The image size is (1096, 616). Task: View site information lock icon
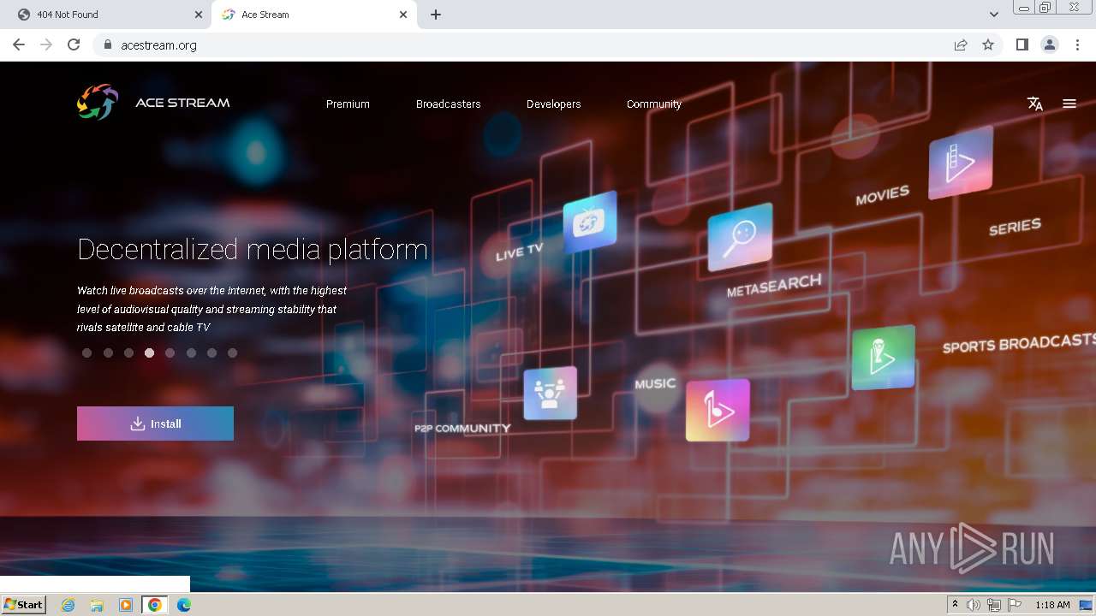tap(107, 44)
